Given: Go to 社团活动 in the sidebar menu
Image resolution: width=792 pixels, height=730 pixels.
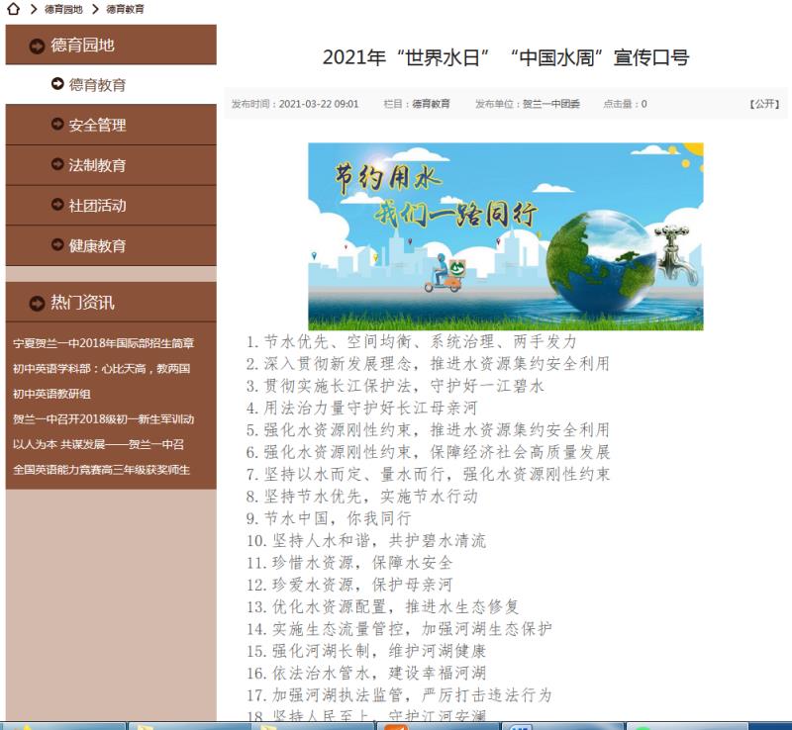Looking at the screenshot, I should tap(97, 206).
